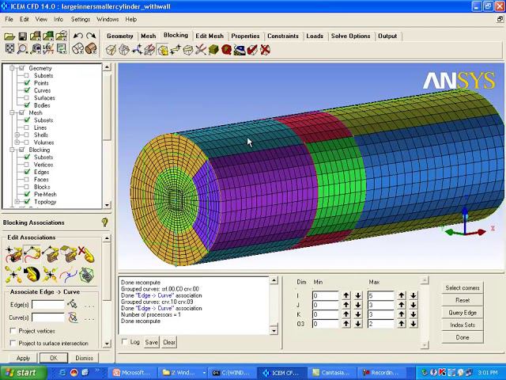
Task: Enable the Log checkbox
Action: click(x=124, y=342)
